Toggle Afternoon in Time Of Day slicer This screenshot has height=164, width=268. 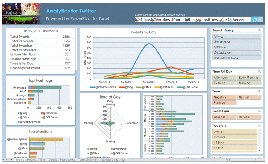[224, 78]
